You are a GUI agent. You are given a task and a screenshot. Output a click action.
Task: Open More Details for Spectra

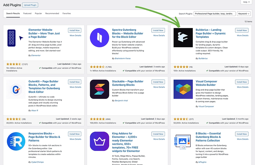159,35
